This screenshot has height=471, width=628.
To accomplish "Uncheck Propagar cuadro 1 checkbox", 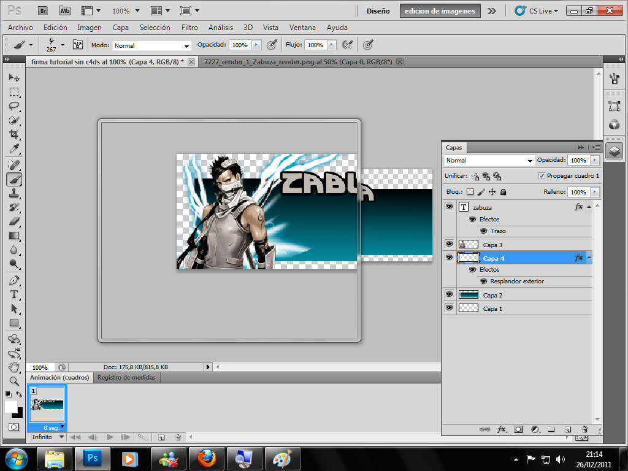I will (x=542, y=176).
